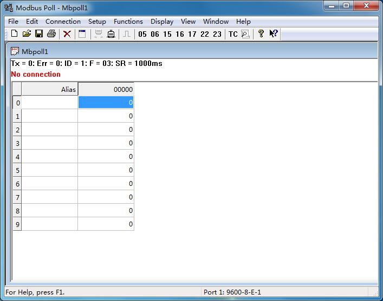383x301 pixels.
Task: Click the Alias cell of row 5
Action: tap(50, 170)
